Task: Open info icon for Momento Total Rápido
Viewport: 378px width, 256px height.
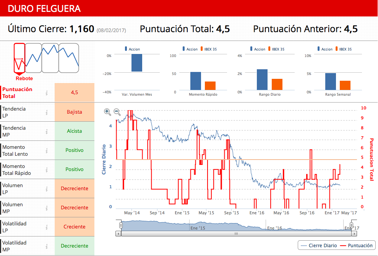Action: [47, 170]
